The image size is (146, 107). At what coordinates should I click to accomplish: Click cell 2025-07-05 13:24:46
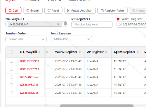point(68,85)
